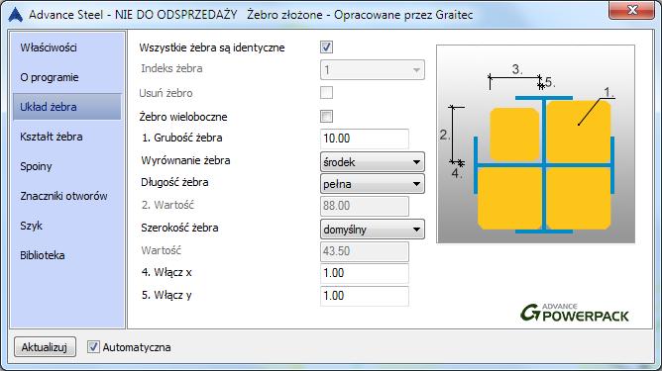Click the 'Aktualizuj' button
Screen dimensions: 662x371
(x=45, y=347)
